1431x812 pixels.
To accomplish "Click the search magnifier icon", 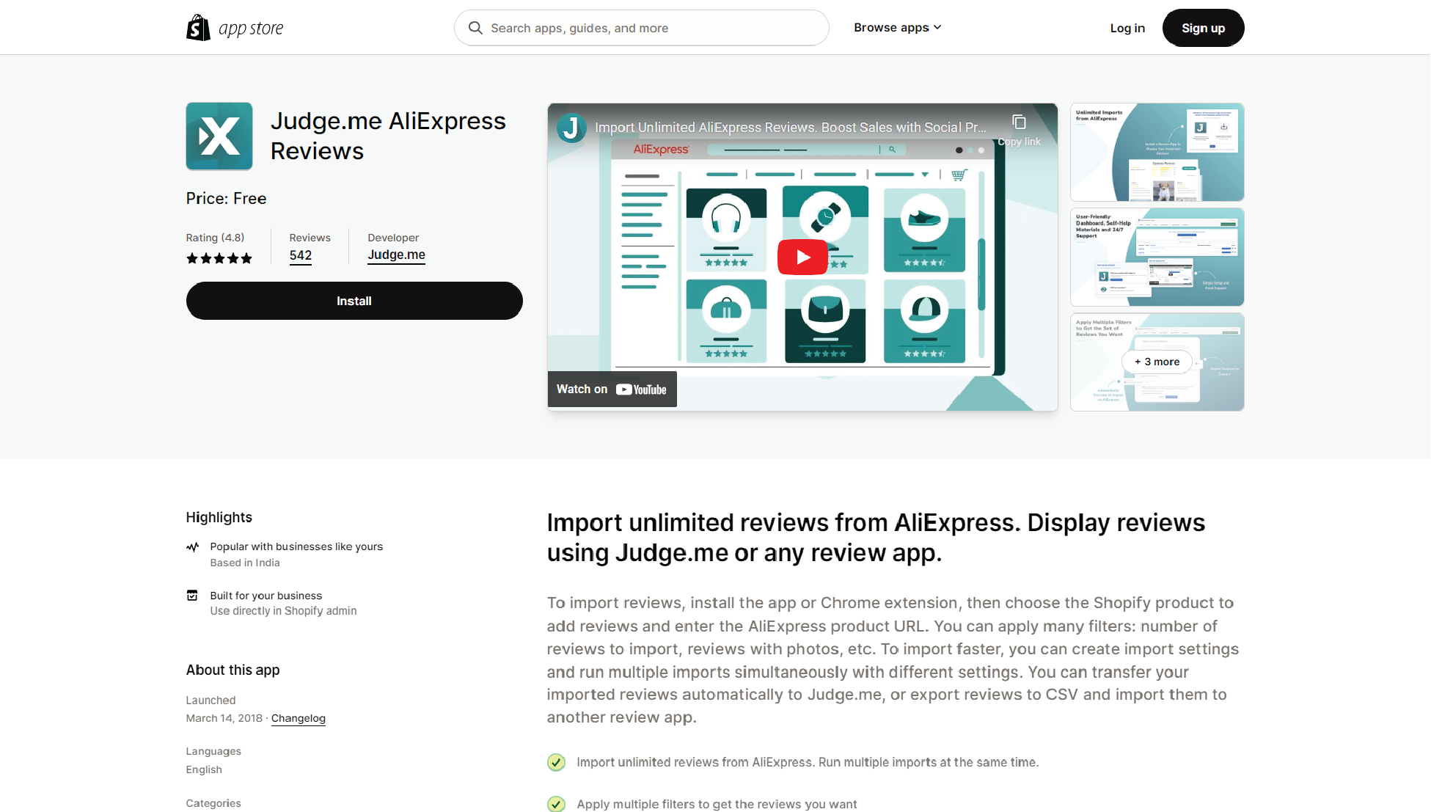I will [475, 28].
